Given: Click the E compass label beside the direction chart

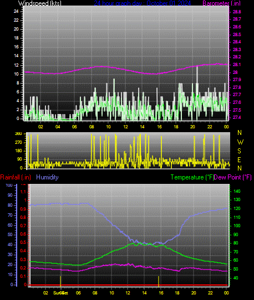Looking at the screenshot, I should (239, 160).
